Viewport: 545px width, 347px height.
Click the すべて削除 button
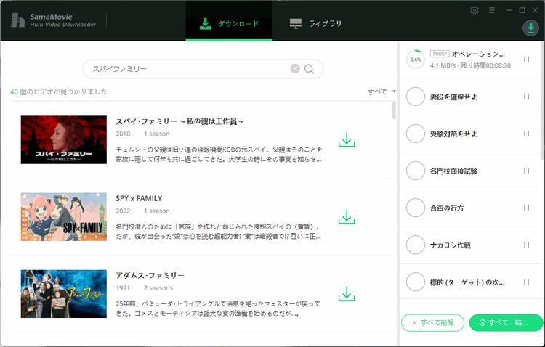(x=433, y=323)
